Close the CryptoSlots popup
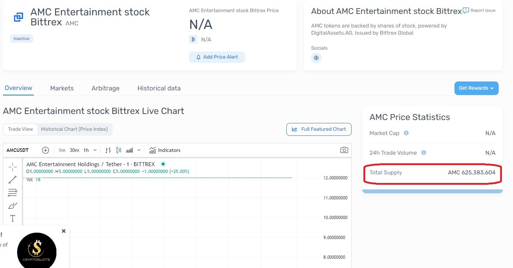Image resolution: width=513 pixels, height=268 pixels. click(64, 231)
